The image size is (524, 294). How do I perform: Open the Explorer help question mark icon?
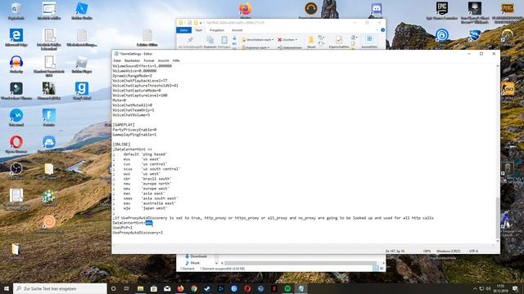(382, 30)
